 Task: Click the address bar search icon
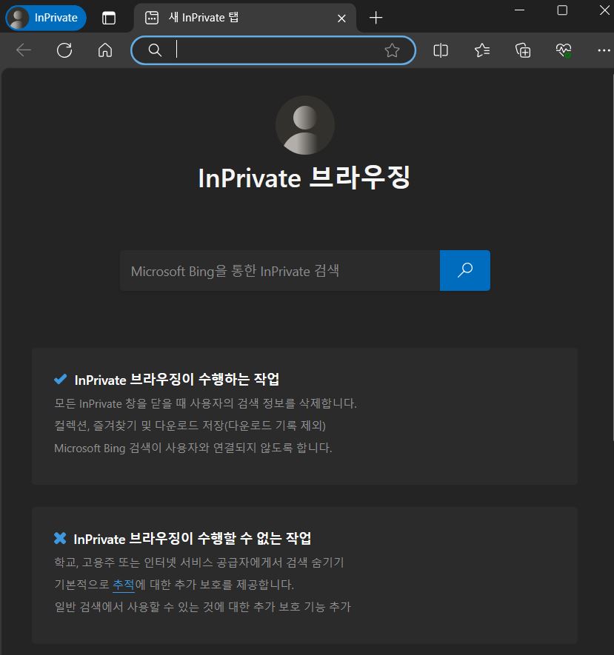[155, 50]
